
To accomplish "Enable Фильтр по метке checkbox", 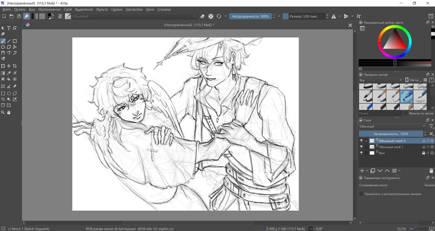I will (x=405, y=114).
